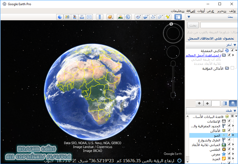The height and width of the screenshot is (164, 238).
Task: Show historical imagery clock icon
Action: pos(128,17)
